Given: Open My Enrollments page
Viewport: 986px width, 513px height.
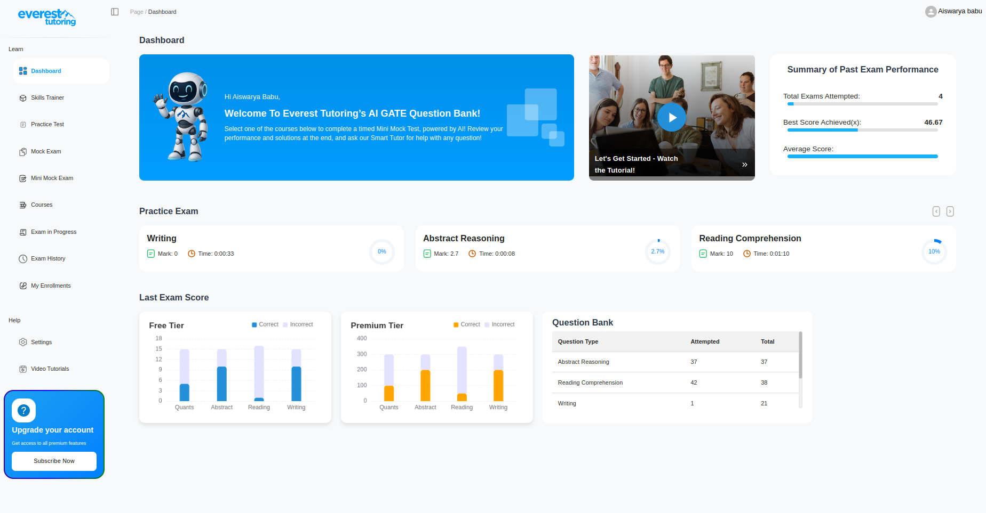Looking at the screenshot, I should click(x=51, y=286).
